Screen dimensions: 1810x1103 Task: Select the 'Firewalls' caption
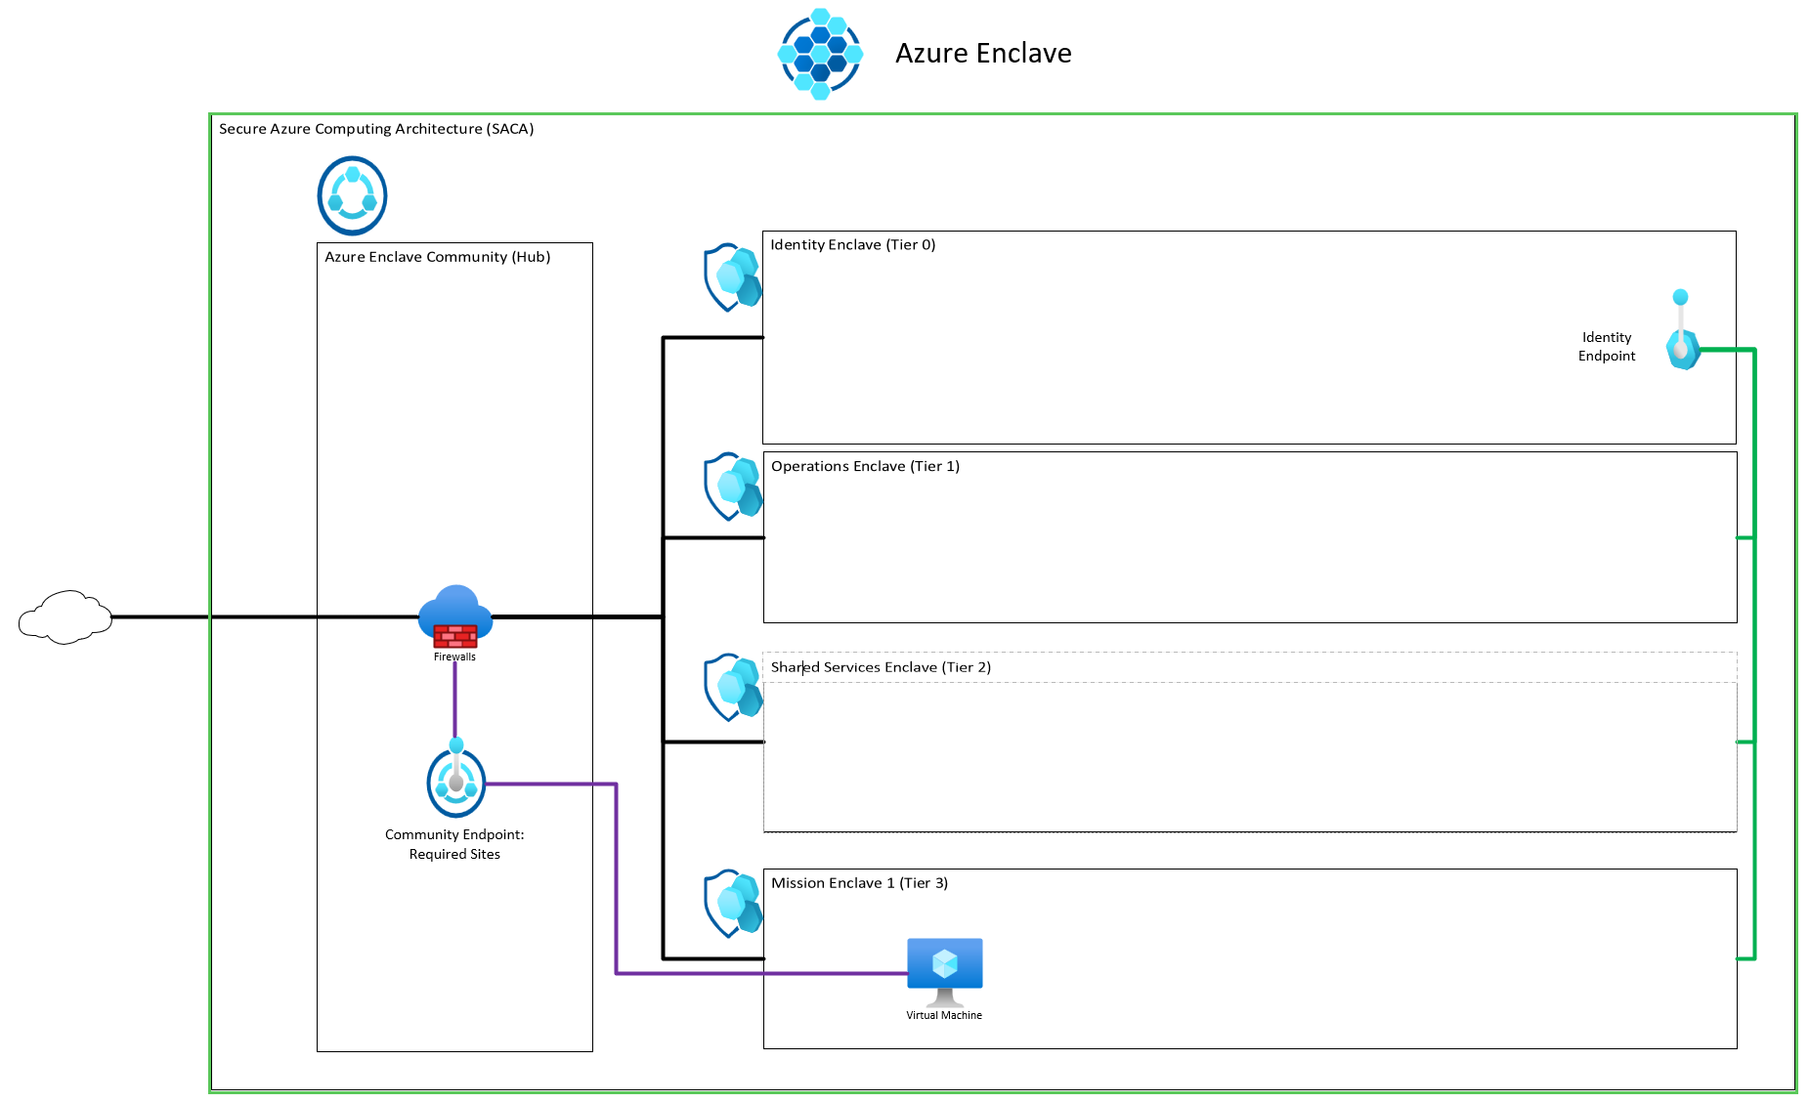455,657
